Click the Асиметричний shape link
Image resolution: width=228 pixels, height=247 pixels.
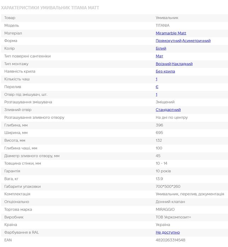point(196,41)
